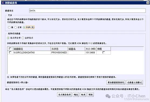Click the empty disk name cell for ORCLDISKDATA0
The image size is (150, 102).
click(x=76, y=52)
